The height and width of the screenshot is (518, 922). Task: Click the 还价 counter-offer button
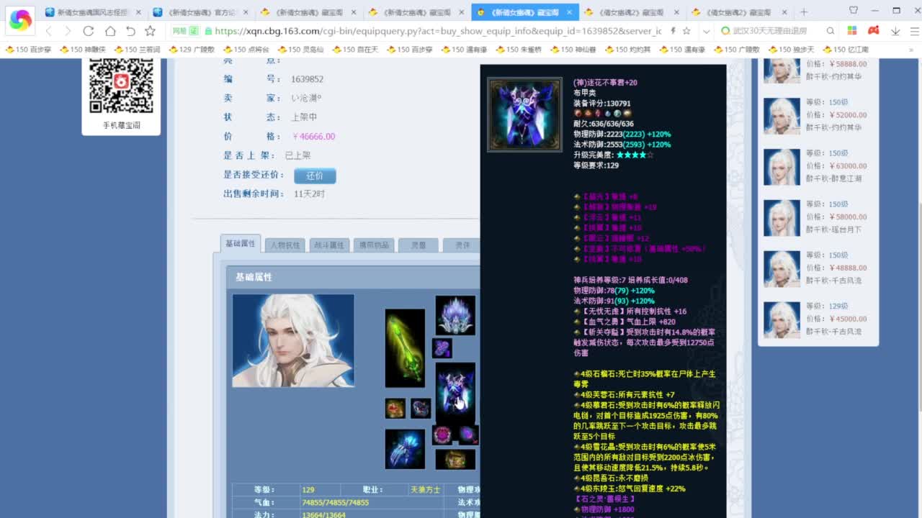pos(314,175)
